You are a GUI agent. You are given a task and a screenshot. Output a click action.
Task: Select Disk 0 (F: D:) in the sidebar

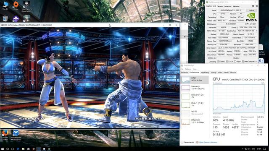[x=195, y=96]
